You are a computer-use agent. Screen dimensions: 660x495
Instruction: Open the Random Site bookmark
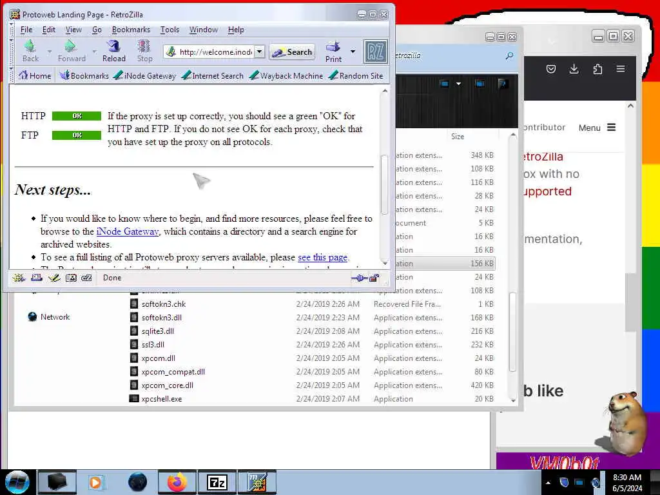pyautogui.click(x=356, y=76)
